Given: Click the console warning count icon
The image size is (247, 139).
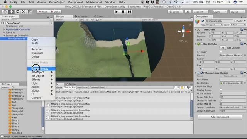Looking at the screenshot, I should coord(183,87).
